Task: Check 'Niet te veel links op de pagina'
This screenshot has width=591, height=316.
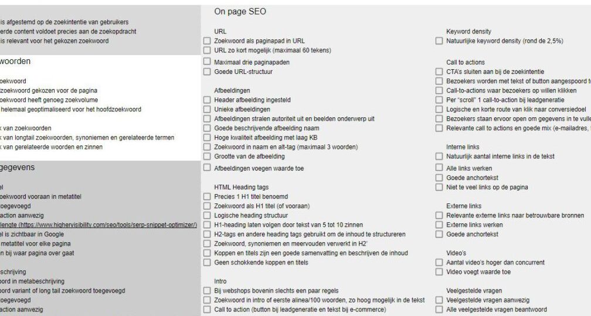Action: [439, 187]
